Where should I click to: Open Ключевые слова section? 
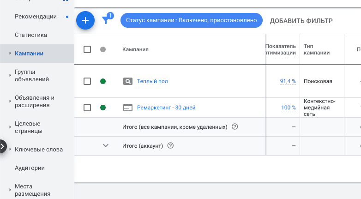point(39,150)
